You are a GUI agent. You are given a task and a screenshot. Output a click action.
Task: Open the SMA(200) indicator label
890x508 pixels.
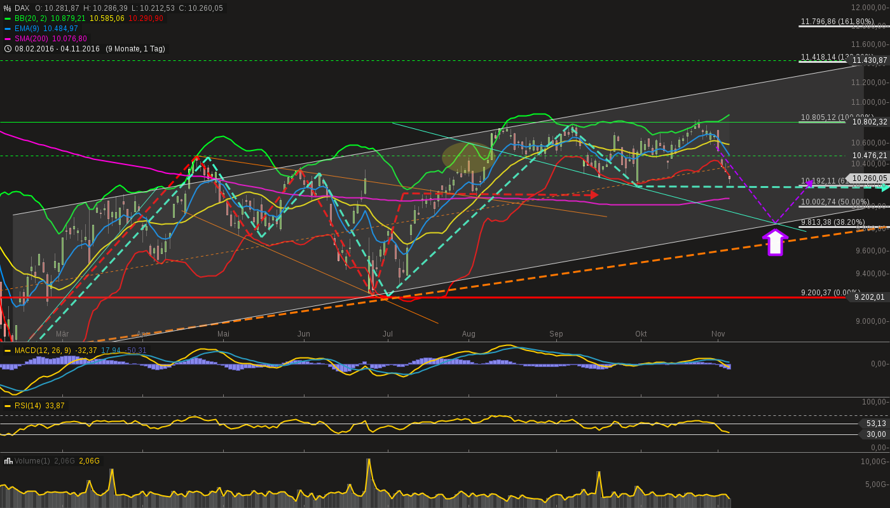click(x=32, y=39)
